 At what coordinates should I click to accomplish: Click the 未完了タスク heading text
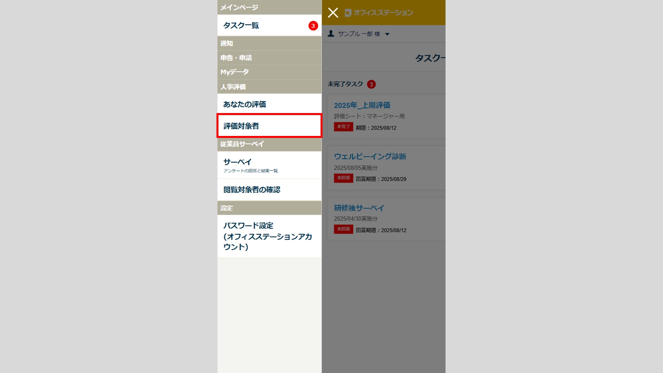pyautogui.click(x=345, y=84)
